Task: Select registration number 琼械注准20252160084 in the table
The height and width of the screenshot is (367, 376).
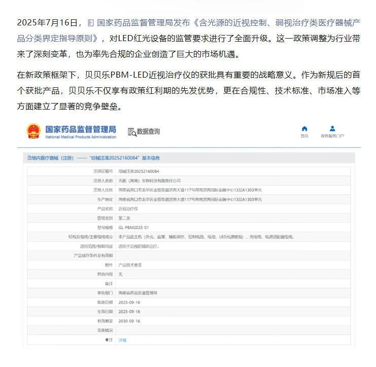Action: 139,172
